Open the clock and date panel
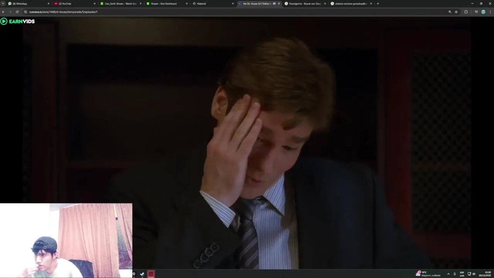The height and width of the screenshot is (278, 494). pos(485,274)
